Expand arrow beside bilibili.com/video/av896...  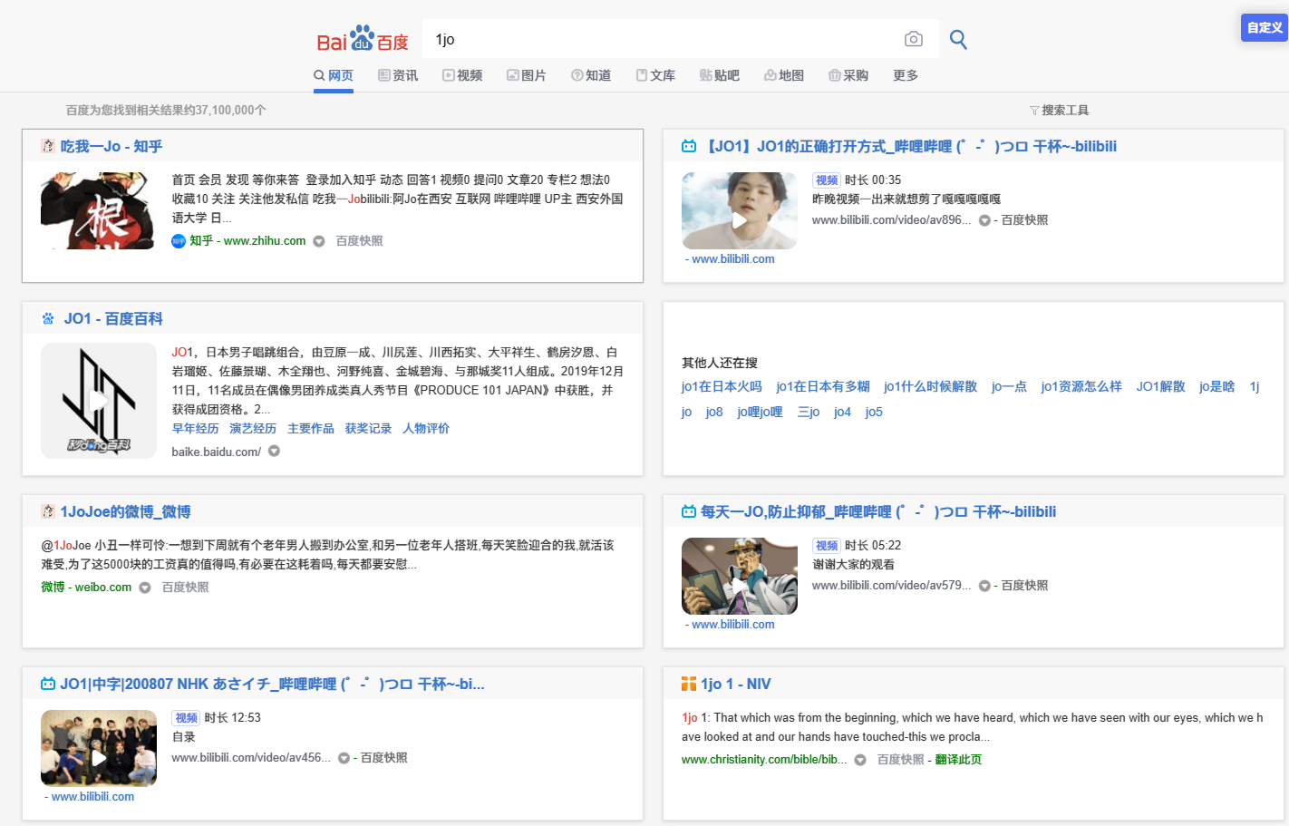tap(984, 220)
